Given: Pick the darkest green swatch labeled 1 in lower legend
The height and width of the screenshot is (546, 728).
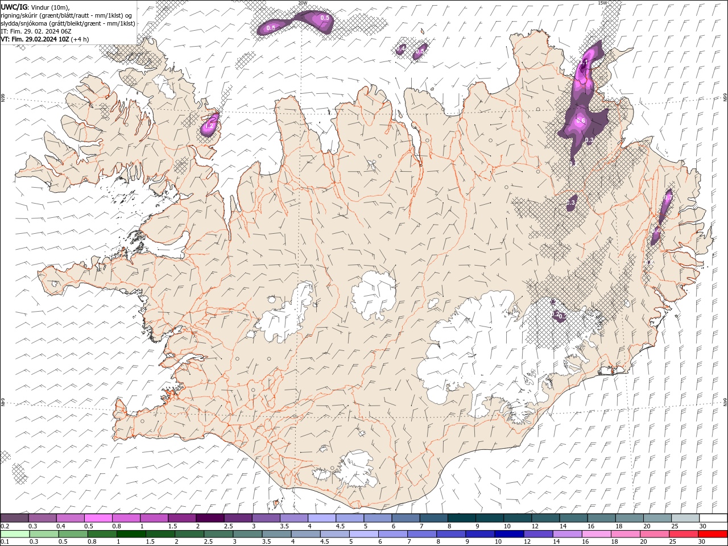Looking at the screenshot, I should pyautogui.click(x=131, y=534).
